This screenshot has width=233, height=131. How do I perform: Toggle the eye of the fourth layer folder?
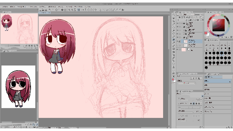(177, 34)
